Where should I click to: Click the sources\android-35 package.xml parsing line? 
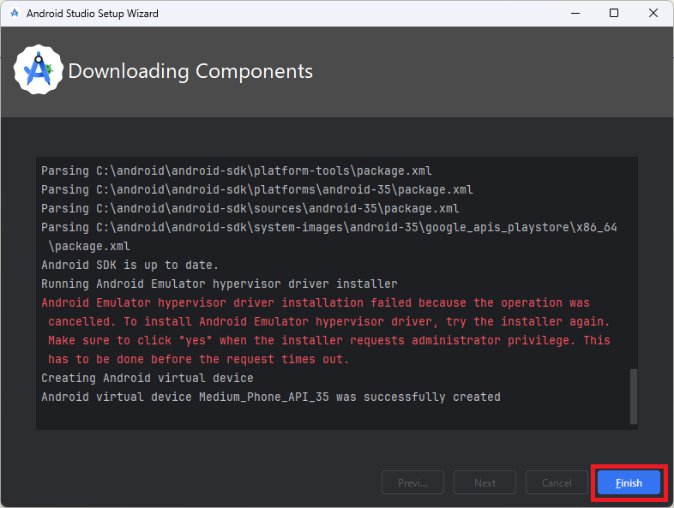250,208
